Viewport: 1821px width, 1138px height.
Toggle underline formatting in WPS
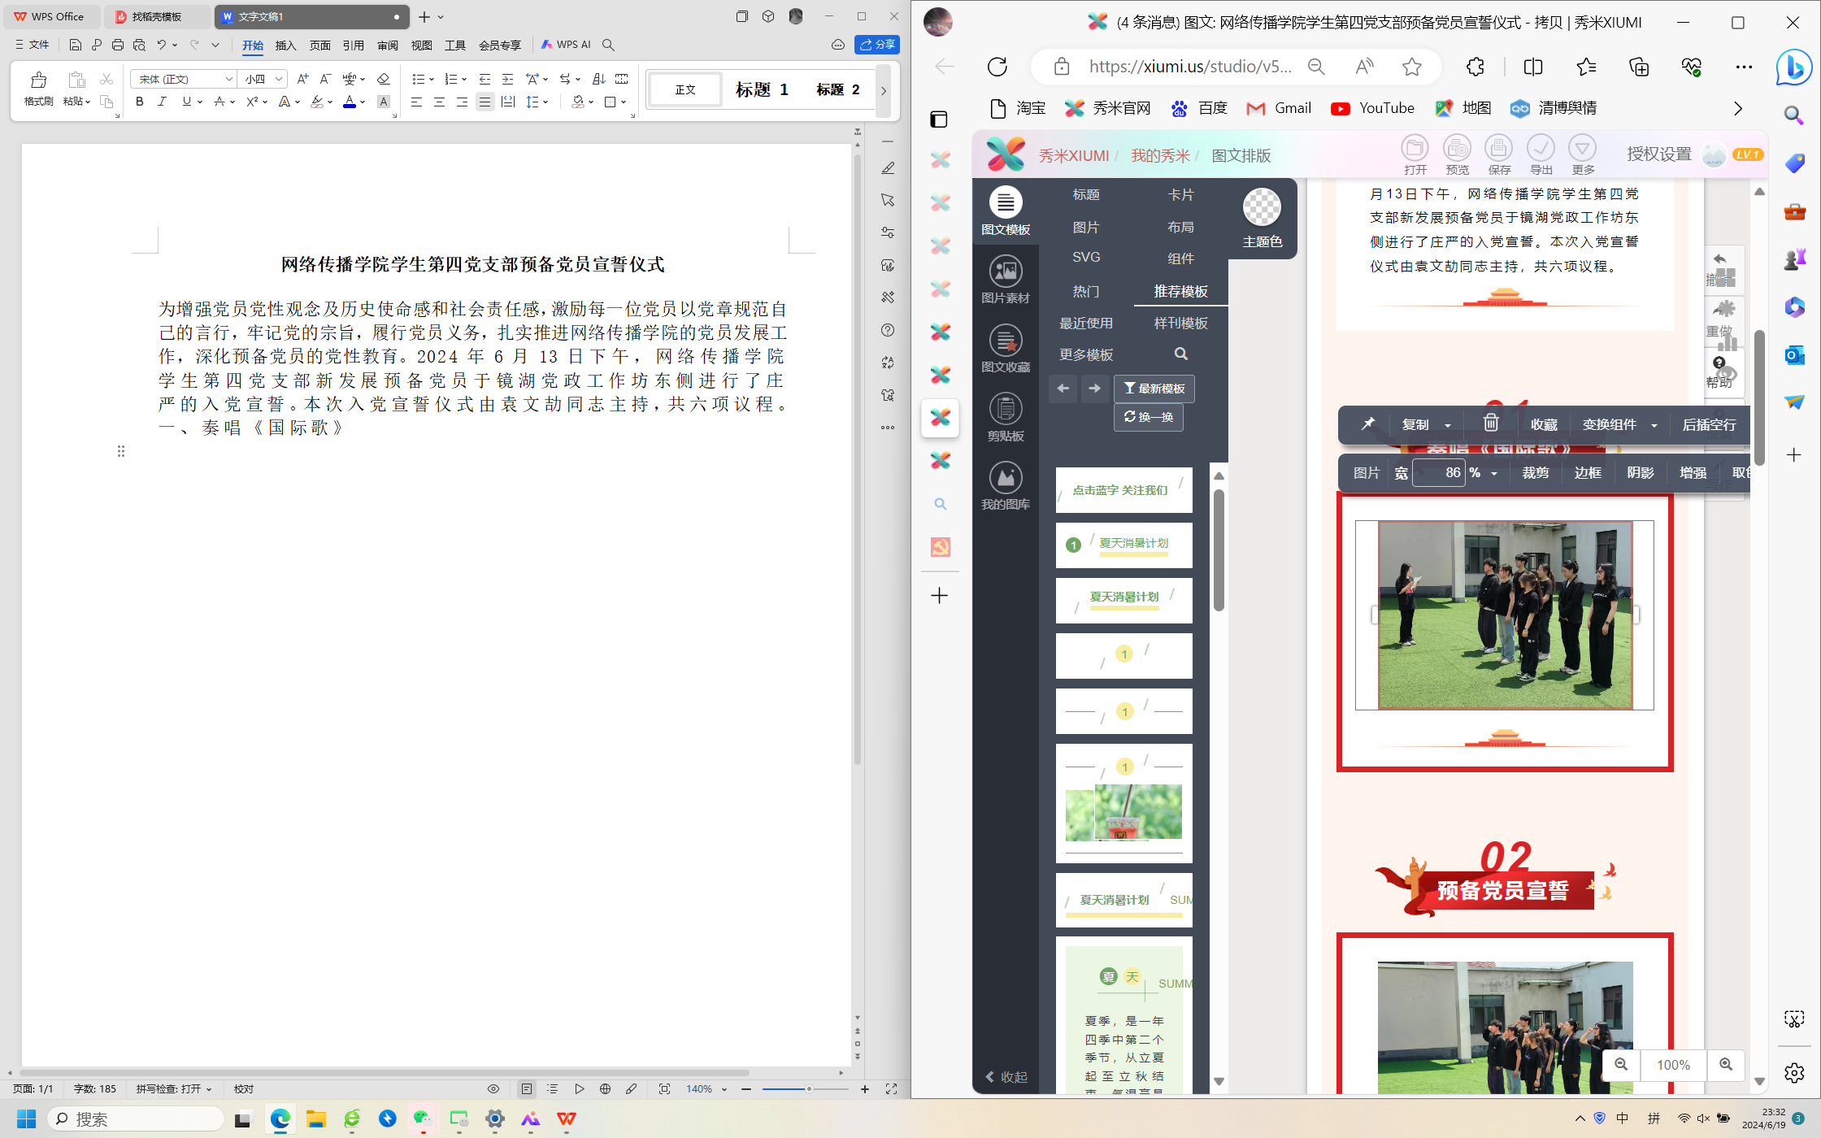[x=186, y=102]
